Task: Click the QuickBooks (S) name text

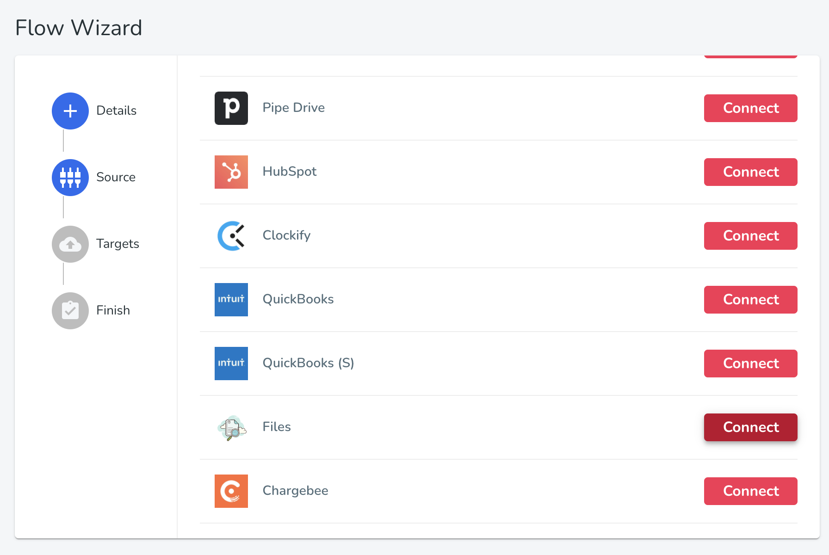Action: click(x=309, y=363)
